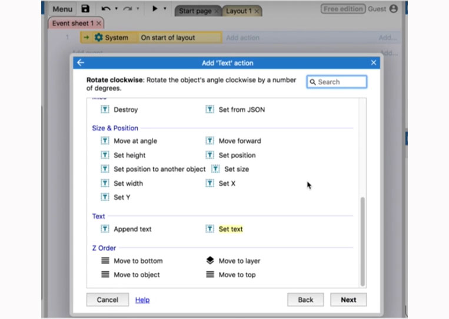Click the Text icon beside Move forward
449x319 pixels.
click(x=209, y=140)
